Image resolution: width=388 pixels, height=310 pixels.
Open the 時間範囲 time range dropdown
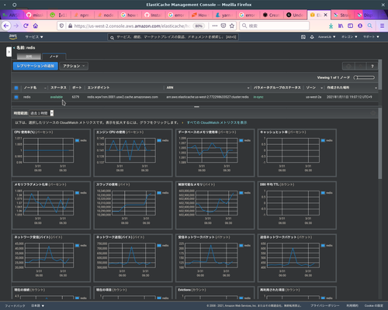click(41, 113)
